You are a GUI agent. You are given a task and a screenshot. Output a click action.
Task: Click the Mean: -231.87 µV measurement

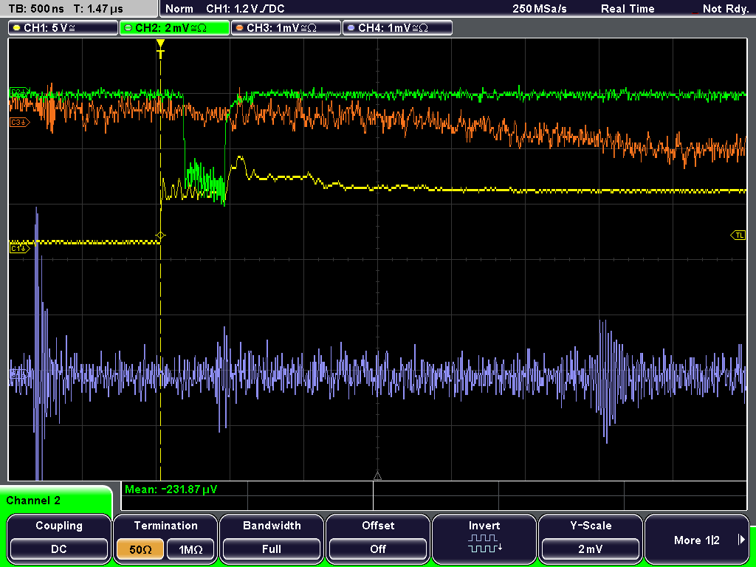pos(171,489)
